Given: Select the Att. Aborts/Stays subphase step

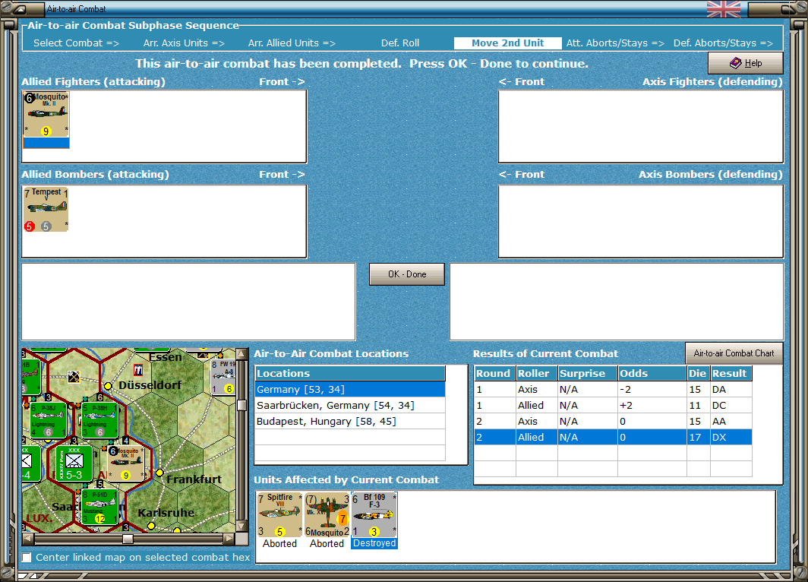Looking at the screenshot, I should (x=615, y=43).
